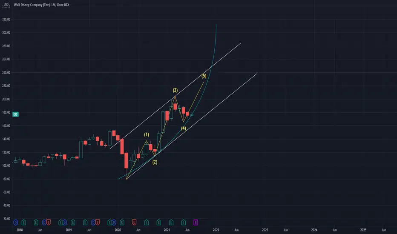Open the green earnings marker for May 2018
Screen dimensions: 397x234
pos(36,223)
